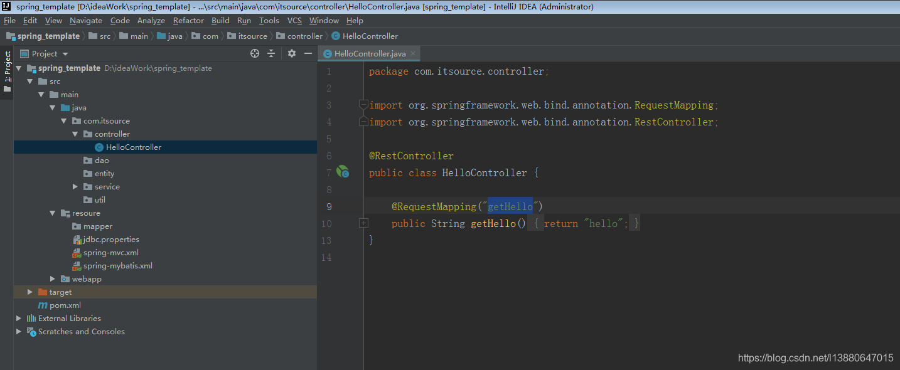Open the File menu
This screenshot has height=370, width=900.
tap(9, 21)
